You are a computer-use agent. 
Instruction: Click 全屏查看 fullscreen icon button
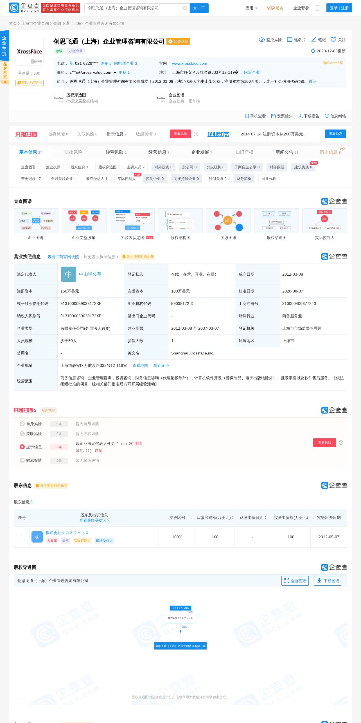[x=295, y=581]
